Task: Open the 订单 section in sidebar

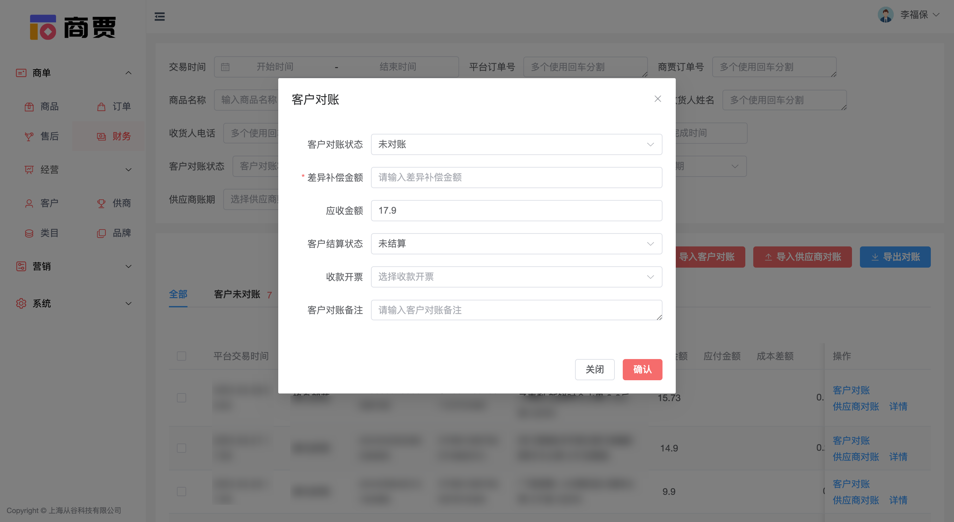Action: (x=122, y=107)
